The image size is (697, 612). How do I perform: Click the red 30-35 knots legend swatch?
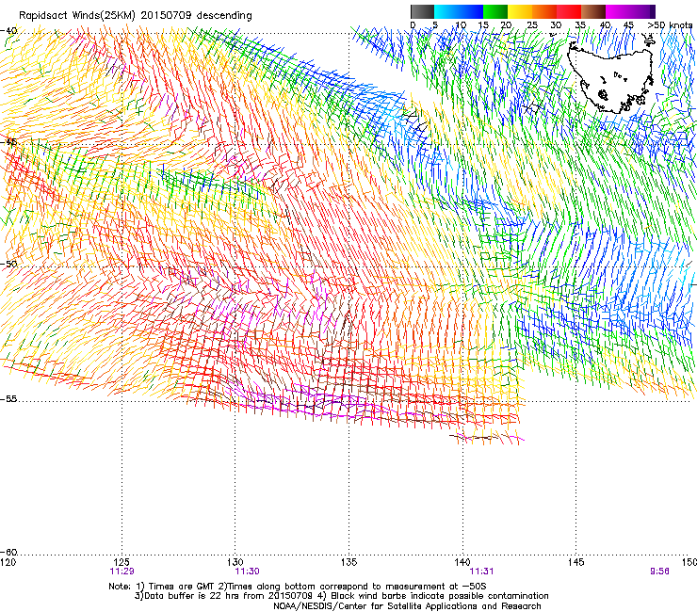tap(569, 11)
